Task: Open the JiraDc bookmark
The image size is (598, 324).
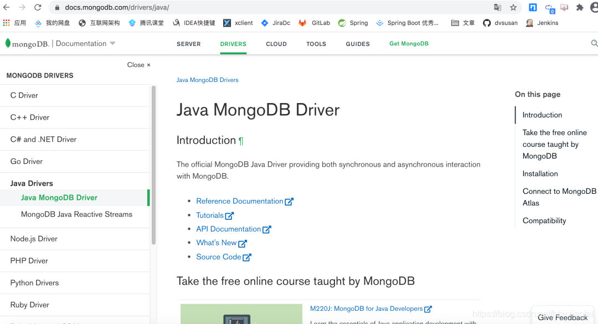Action: coord(276,23)
